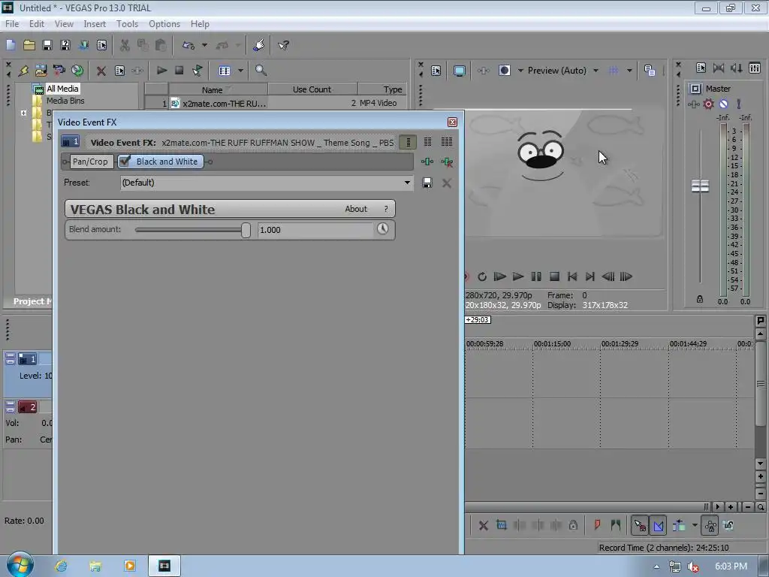Open Master automation settings gear
Viewport: 769px width, 577px height.
pos(709,104)
